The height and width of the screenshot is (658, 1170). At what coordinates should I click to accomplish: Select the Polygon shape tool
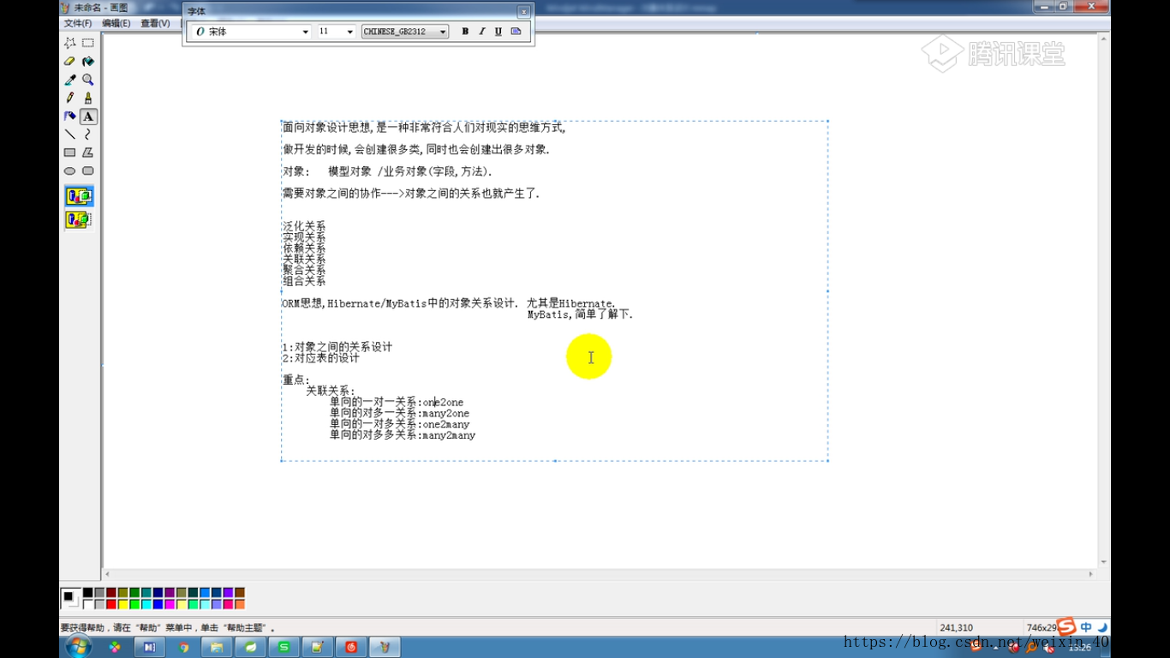[x=88, y=153]
